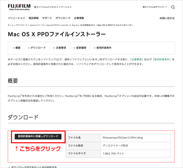Open 商品情報 menu

coord(34,18)
